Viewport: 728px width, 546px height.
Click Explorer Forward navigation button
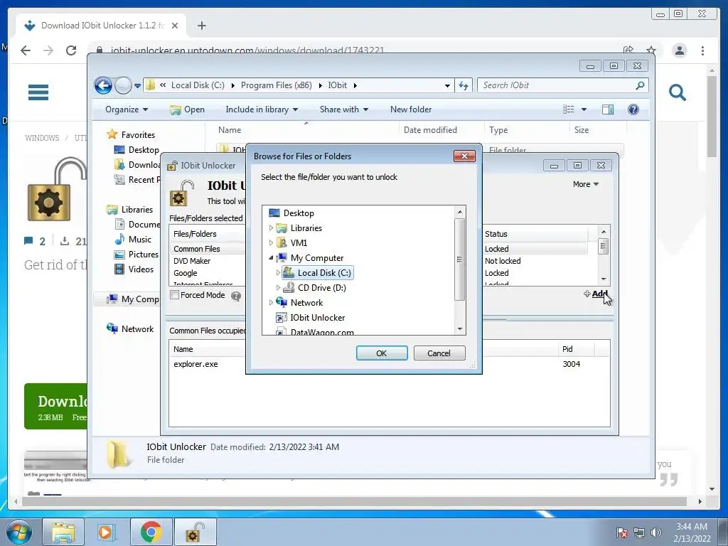pos(123,85)
